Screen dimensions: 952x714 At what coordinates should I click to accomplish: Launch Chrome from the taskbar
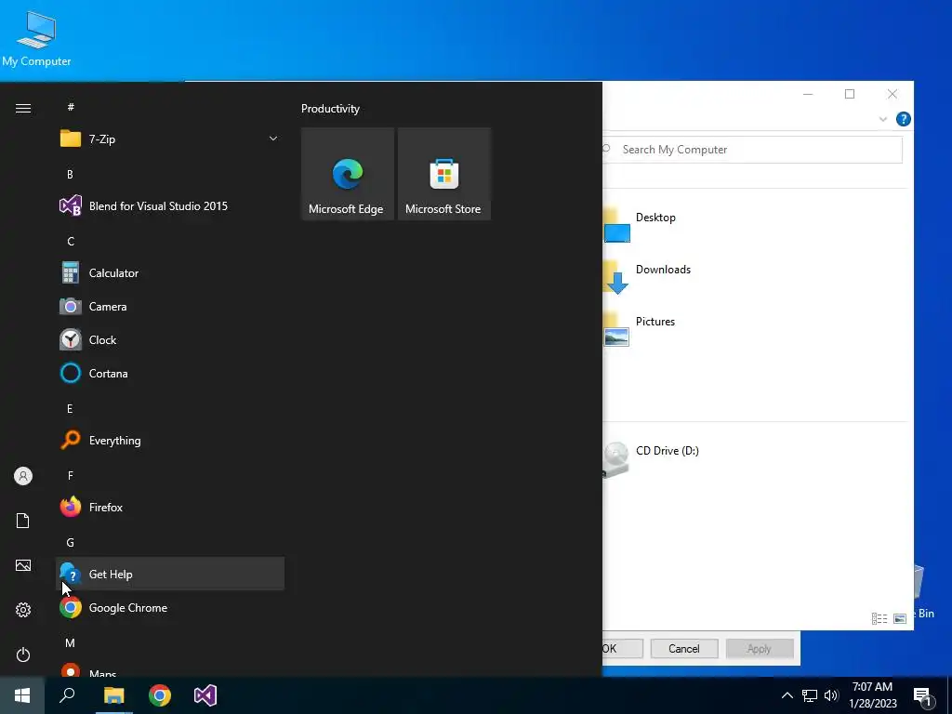click(160, 695)
